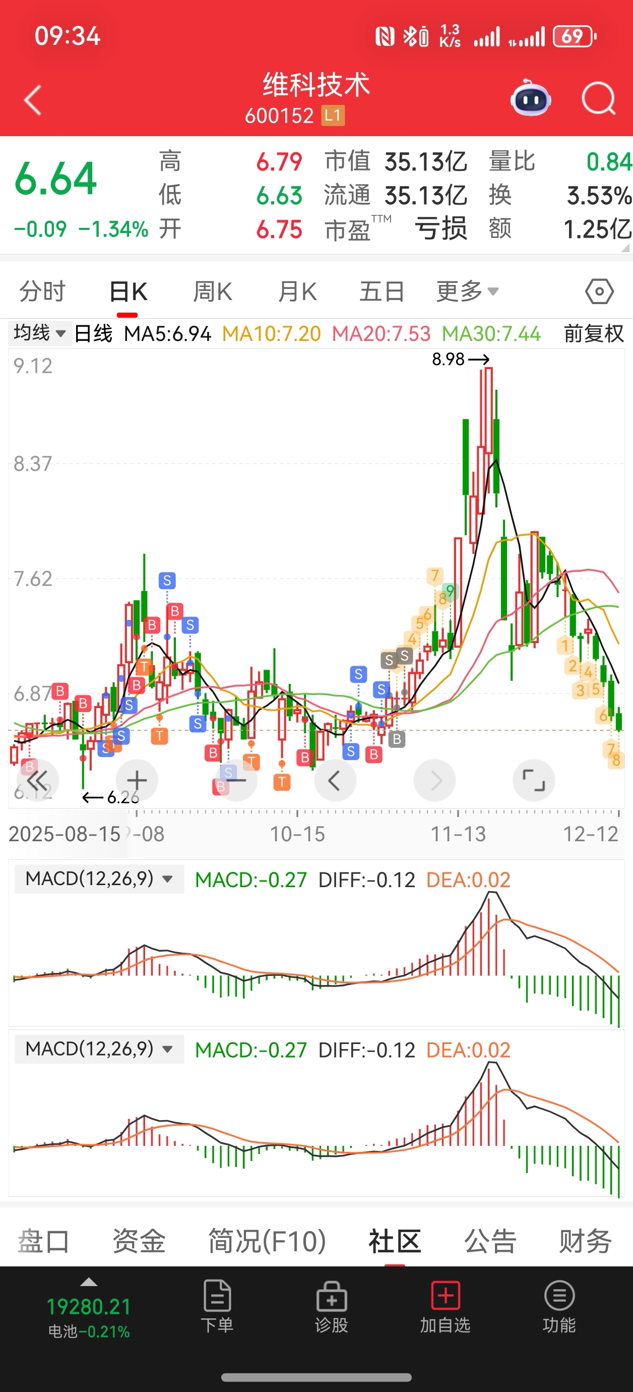Tap the 电池-0.21% sector label

click(89, 1331)
